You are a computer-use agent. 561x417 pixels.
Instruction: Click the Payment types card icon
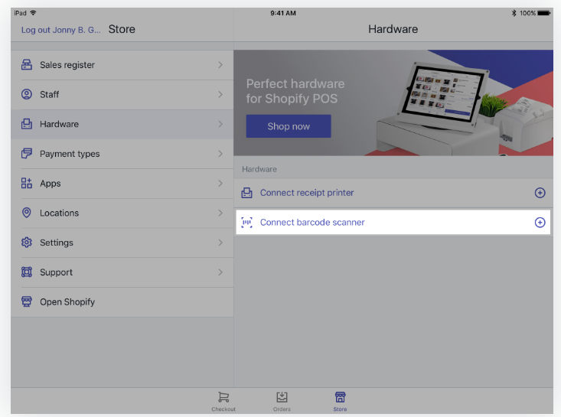coord(27,154)
